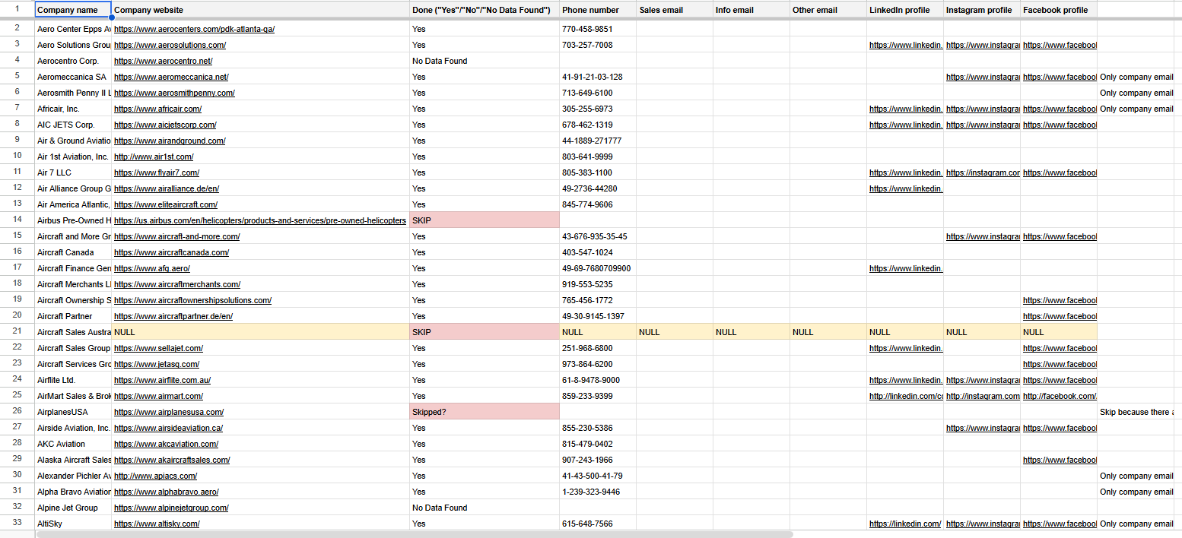Select row header 14 for Airbus Pre-Owned
The width and height of the screenshot is (1182, 538).
pyautogui.click(x=19, y=220)
